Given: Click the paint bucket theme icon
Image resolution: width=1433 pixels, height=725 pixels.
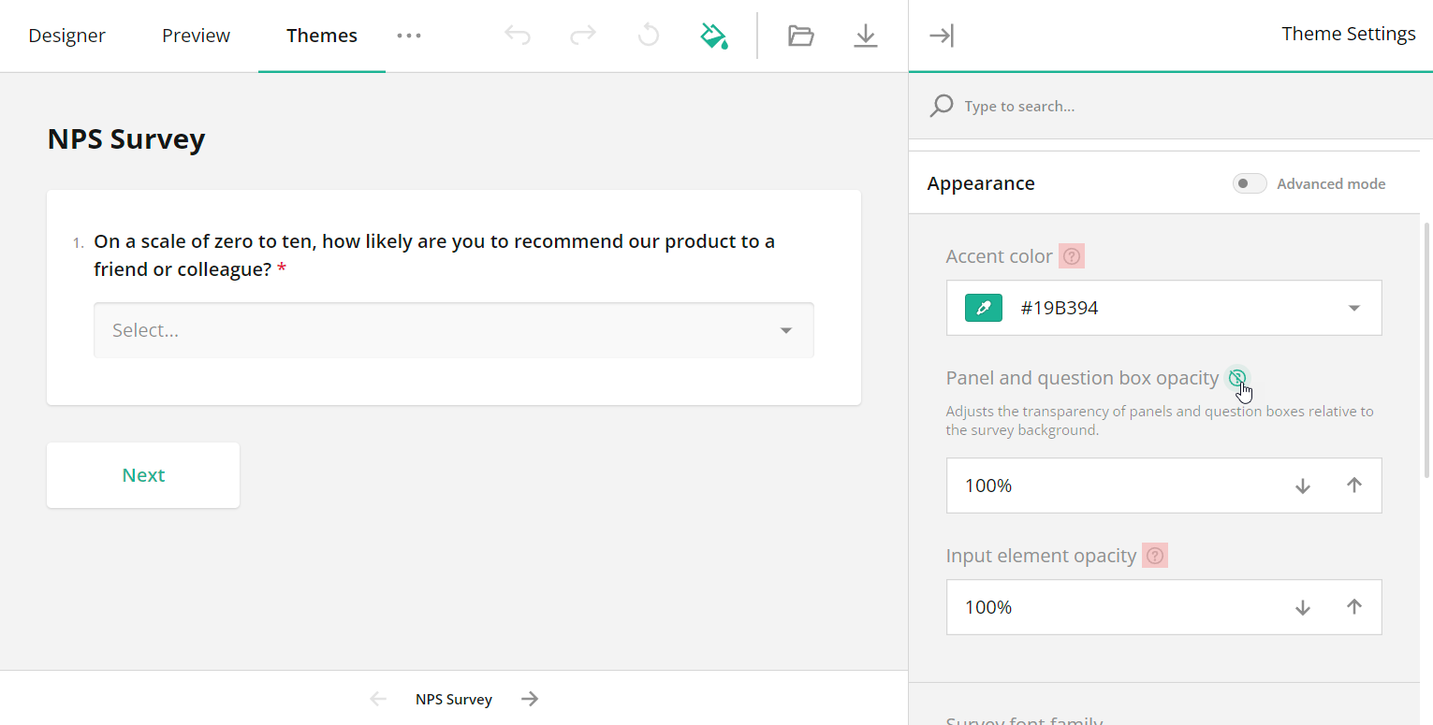Looking at the screenshot, I should click(x=714, y=36).
